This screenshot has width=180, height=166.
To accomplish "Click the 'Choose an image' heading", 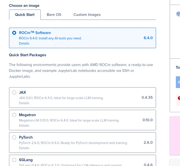I will [x=24, y=6].
